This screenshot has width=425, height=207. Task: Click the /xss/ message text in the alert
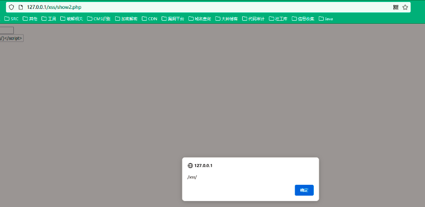[x=192, y=177]
